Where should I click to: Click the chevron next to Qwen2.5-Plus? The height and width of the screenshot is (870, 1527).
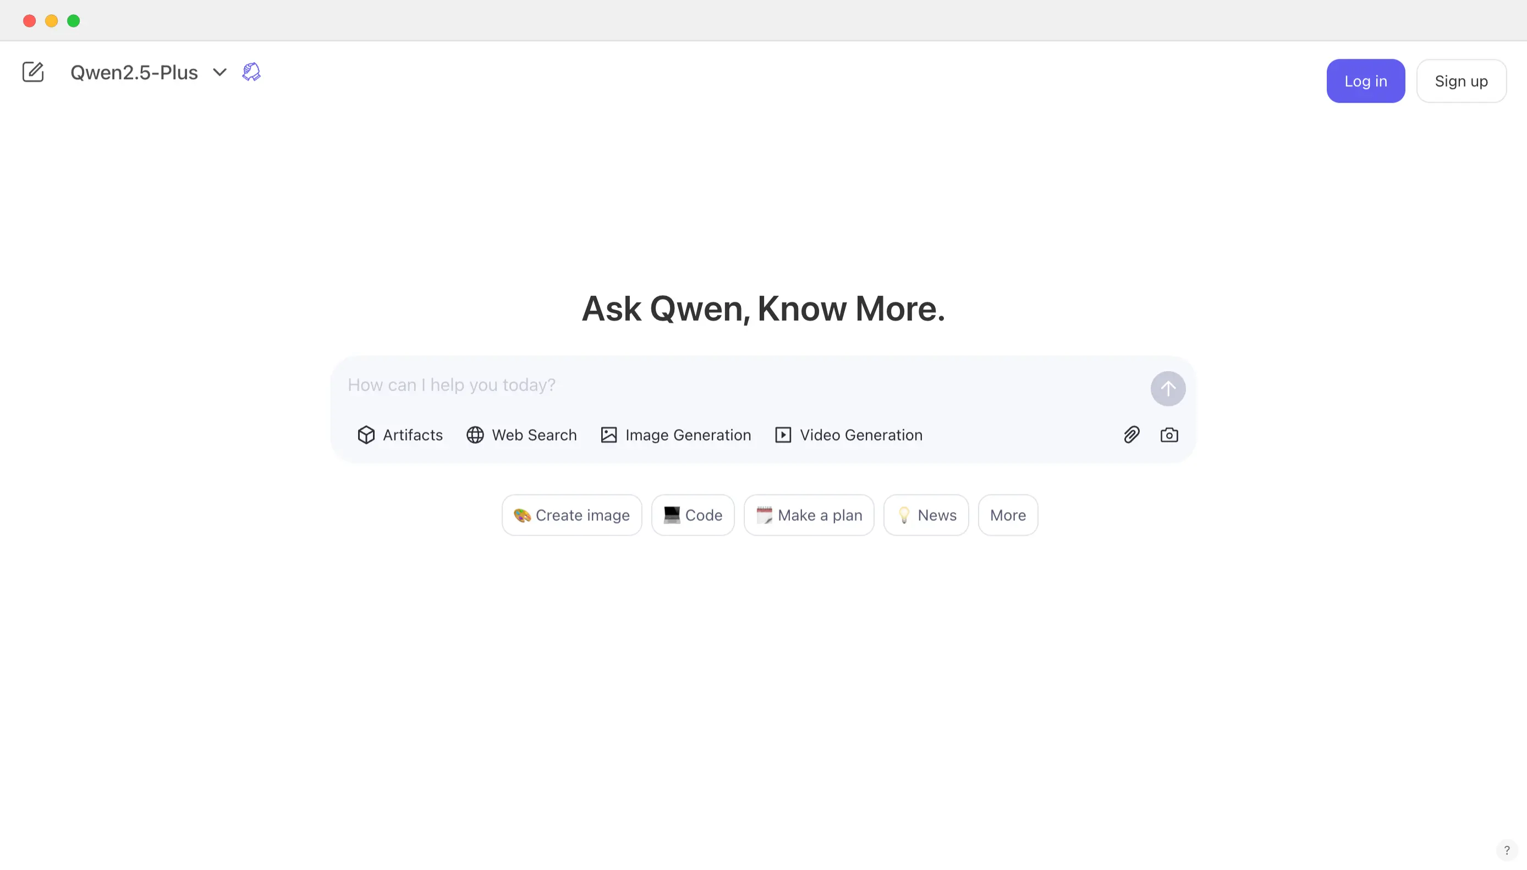pos(219,73)
